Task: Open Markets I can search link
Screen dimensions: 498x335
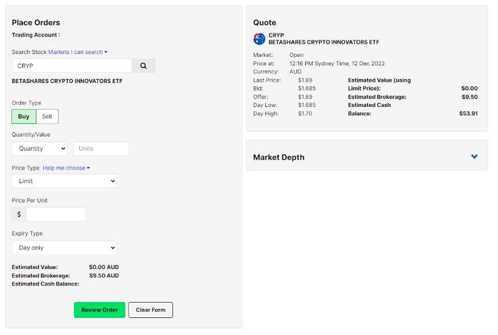Action: click(x=78, y=52)
